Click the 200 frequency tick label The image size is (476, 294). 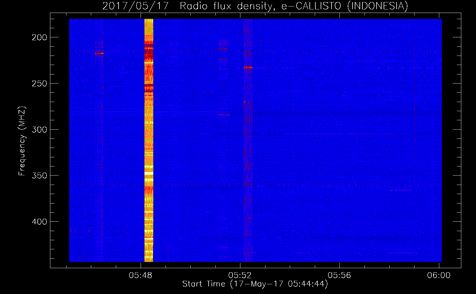pyautogui.click(x=39, y=37)
